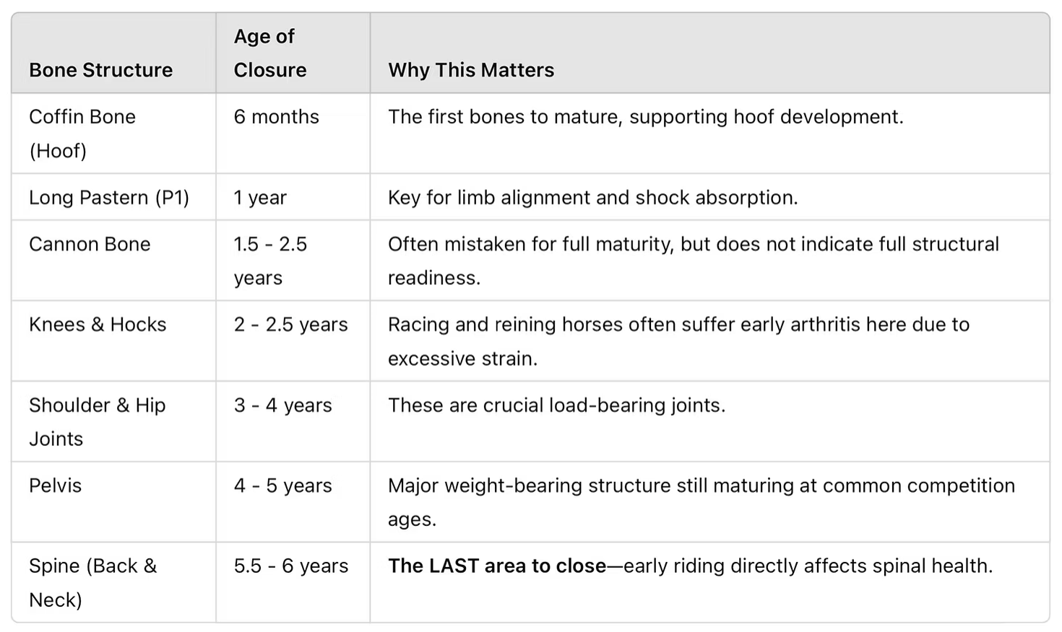Click the Bone Structure column header
The width and height of the screenshot is (1062, 632).
tap(100, 70)
